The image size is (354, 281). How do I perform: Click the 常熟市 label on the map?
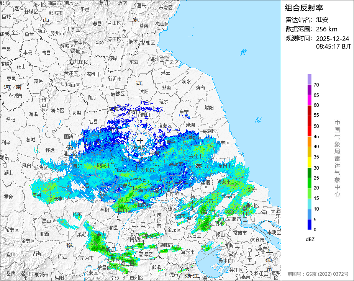(x=240, y=232)
